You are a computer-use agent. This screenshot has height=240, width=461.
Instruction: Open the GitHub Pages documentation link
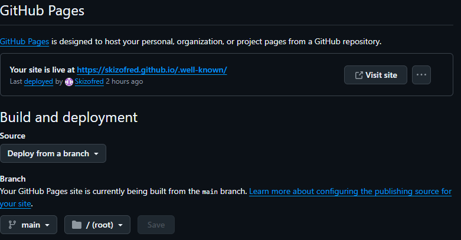point(24,42)
